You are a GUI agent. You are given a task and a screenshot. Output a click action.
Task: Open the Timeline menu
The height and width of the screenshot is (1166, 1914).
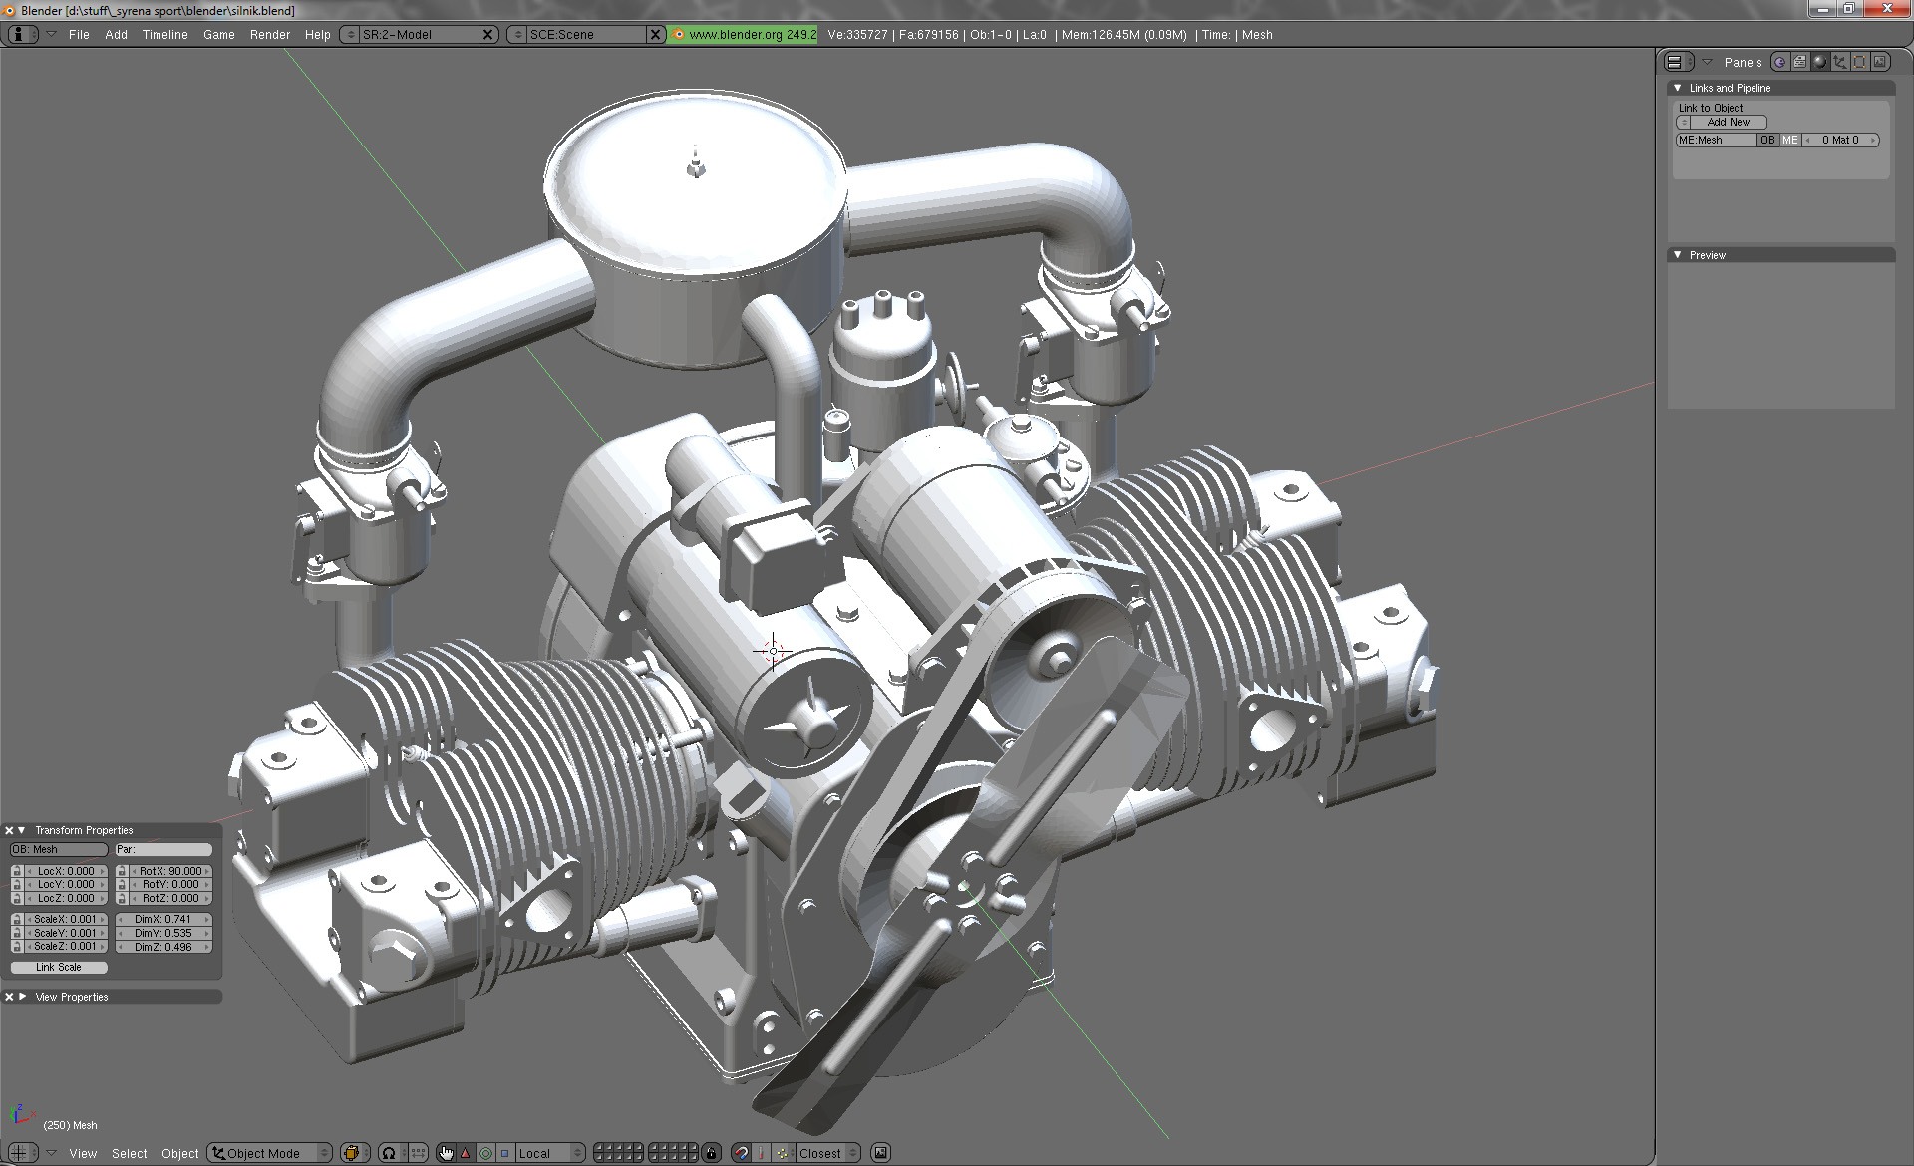(164, 34)
